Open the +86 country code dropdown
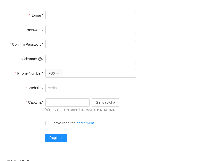 coord(54,73)
